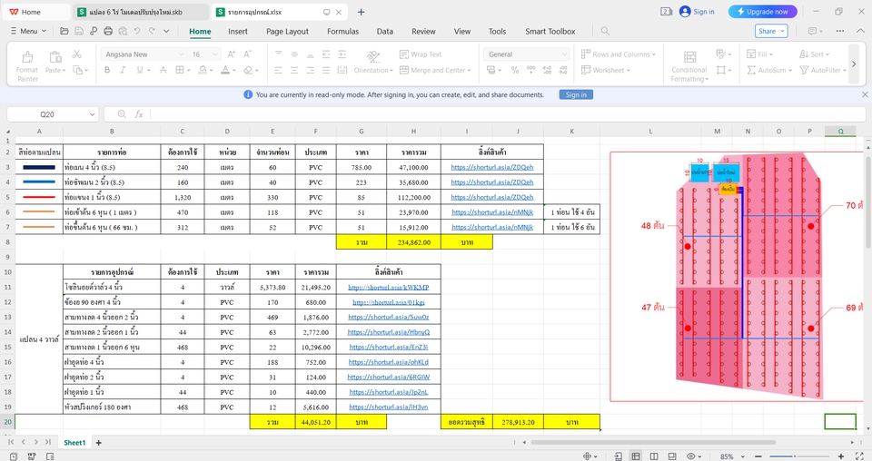Image resolution: width=872 pixels, height=461 pixels.
Task: Open Worksheet dropdown
Action: (606, 70)
